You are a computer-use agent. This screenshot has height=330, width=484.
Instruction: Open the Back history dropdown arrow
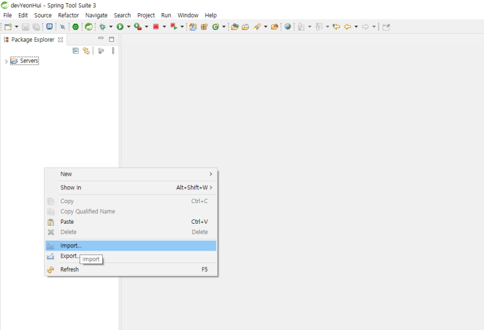pos(356,27)
